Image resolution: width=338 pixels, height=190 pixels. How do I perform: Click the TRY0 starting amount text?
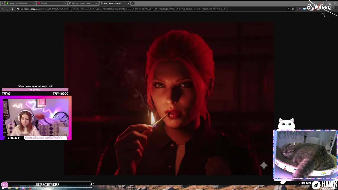(6, 94)
